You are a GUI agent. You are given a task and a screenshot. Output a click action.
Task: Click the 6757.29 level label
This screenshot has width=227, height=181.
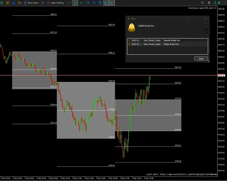click(x=53, y=123)
